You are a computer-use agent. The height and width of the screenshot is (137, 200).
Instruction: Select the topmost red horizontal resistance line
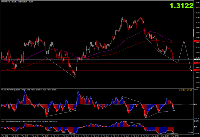coord(97,41)
